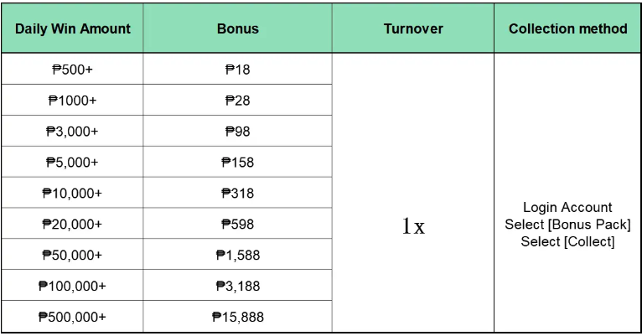This screenshot has width=642, height=336.
Task: Select the ₱500,000+ daily win cell
Action: click(72, 318)
